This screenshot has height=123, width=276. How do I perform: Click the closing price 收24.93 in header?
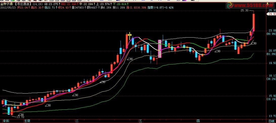[x=63, y=8]
